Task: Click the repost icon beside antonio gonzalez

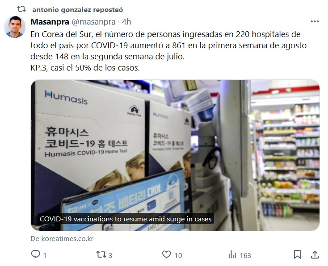Action: point(21,9)
